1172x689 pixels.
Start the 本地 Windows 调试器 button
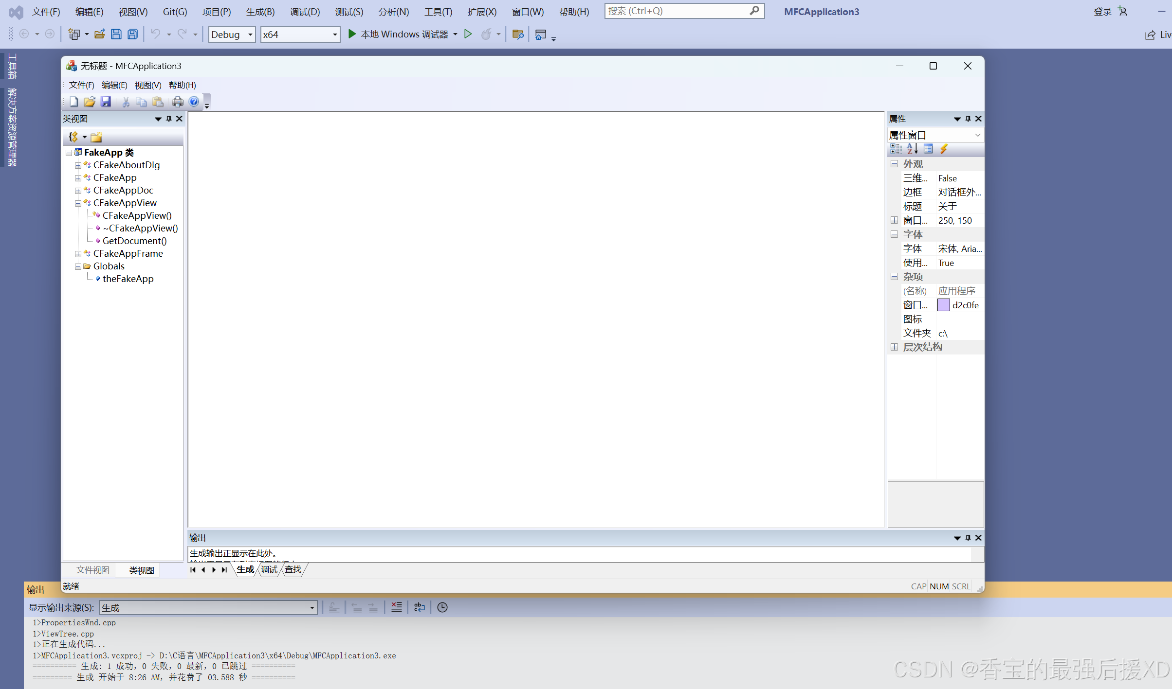pyautogui.click(x=399, y=34)
